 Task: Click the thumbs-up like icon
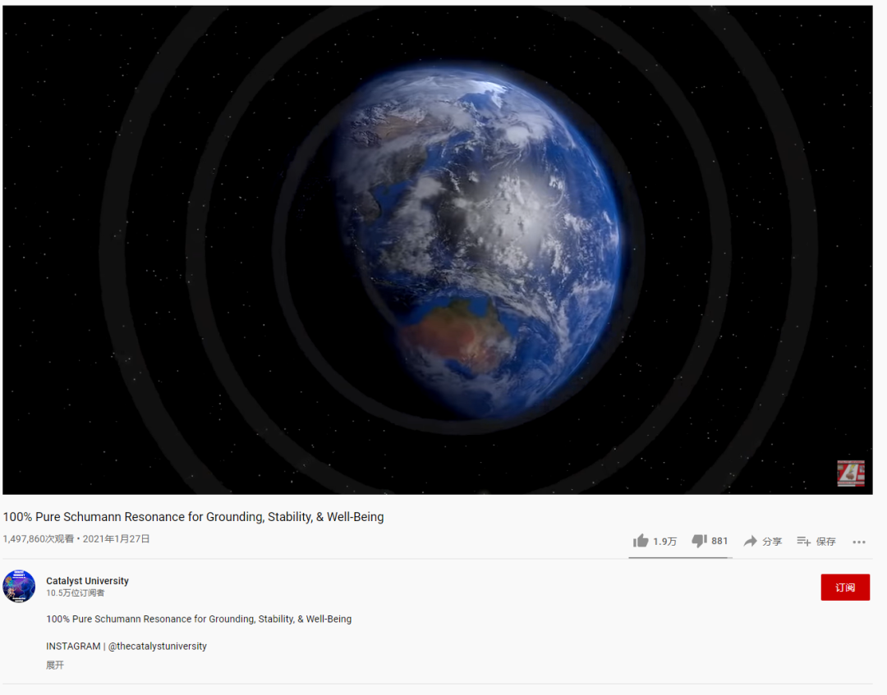point(641,542)
